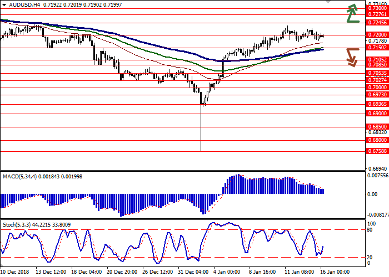Select the 0.72000 red price level label
The image size is (389, 277).
(377, 34)
